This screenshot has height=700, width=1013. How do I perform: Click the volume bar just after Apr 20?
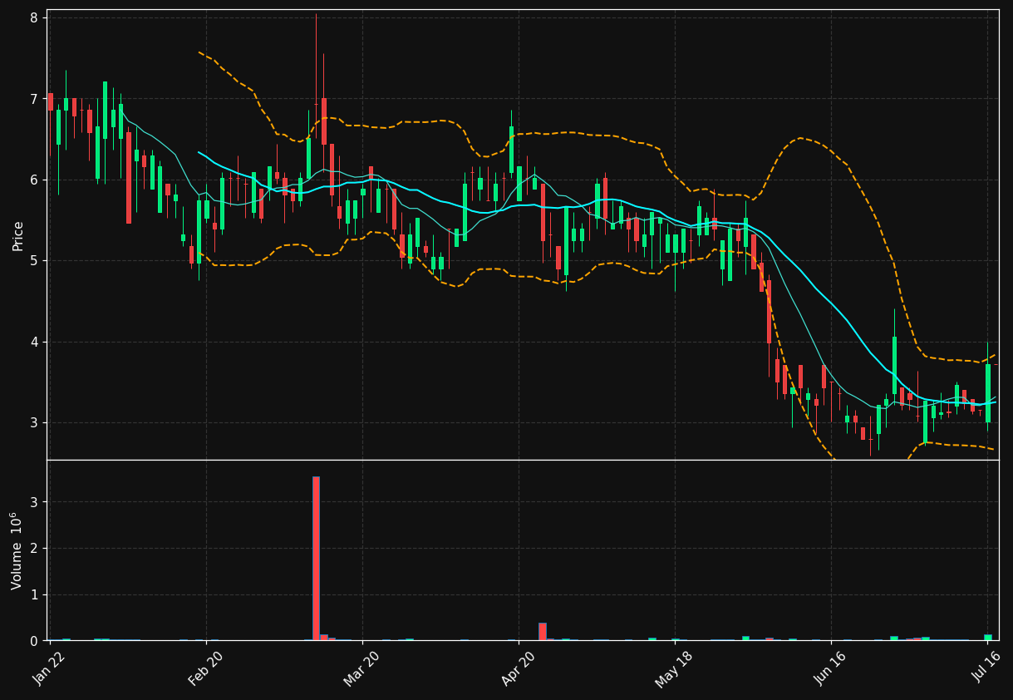[x=543, y=632]
